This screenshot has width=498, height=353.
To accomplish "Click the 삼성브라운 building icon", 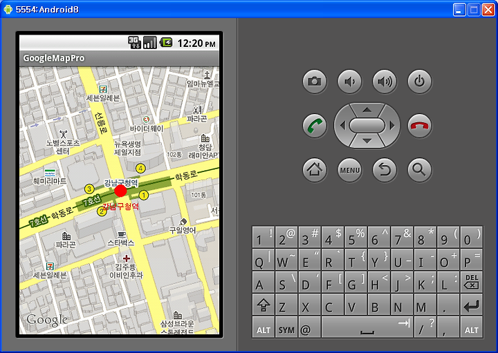I will coord(178,315).
